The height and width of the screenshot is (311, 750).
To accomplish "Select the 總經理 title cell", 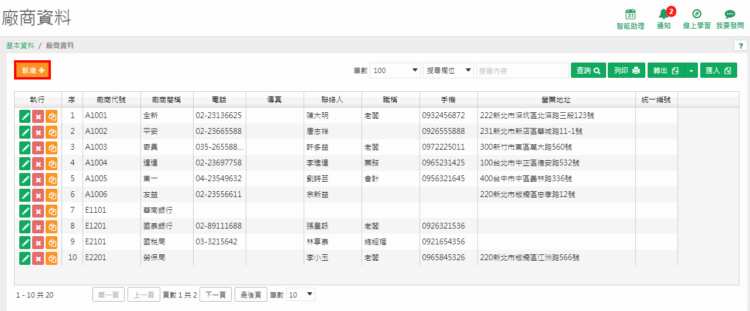I will [390, 242].
